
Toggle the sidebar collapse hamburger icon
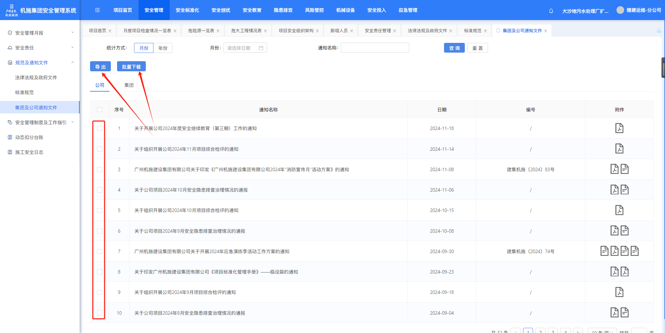coord(97,10)
